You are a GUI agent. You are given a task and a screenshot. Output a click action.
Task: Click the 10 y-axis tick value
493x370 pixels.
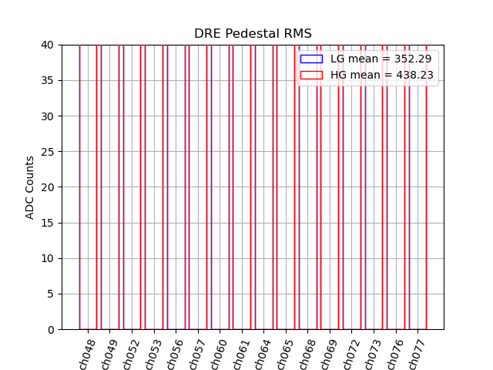pos(48,258)
